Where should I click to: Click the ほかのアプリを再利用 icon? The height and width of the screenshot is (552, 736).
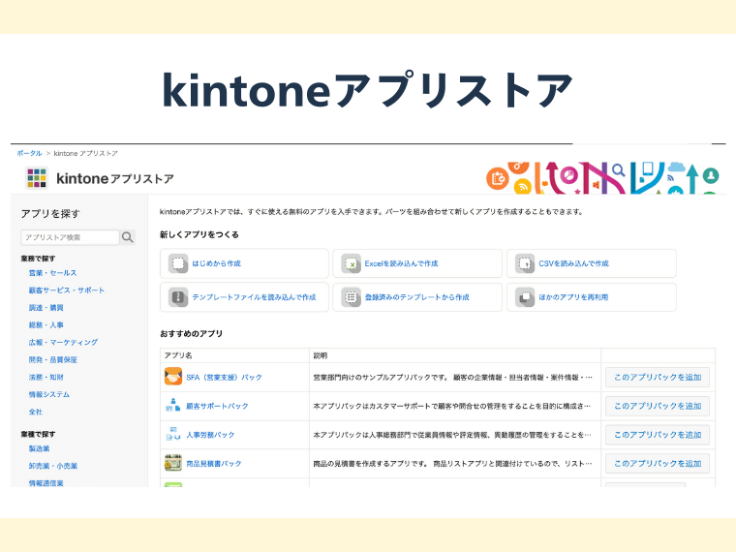click(524, 297)
